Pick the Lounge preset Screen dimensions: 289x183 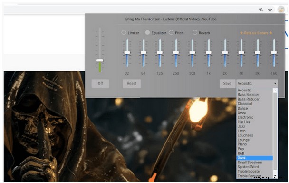point(254,140)
